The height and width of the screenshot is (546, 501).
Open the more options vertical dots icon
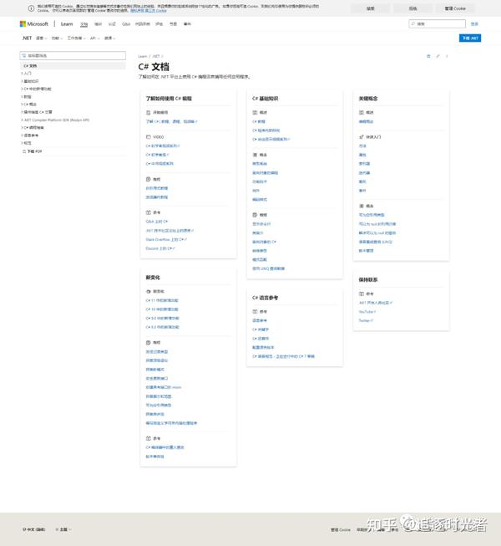(447, 56)
